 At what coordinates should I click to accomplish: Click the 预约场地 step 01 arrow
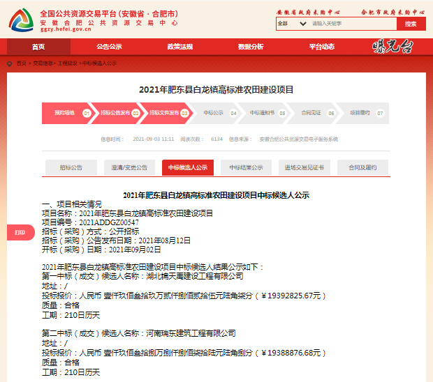click(x=66, y=112)
